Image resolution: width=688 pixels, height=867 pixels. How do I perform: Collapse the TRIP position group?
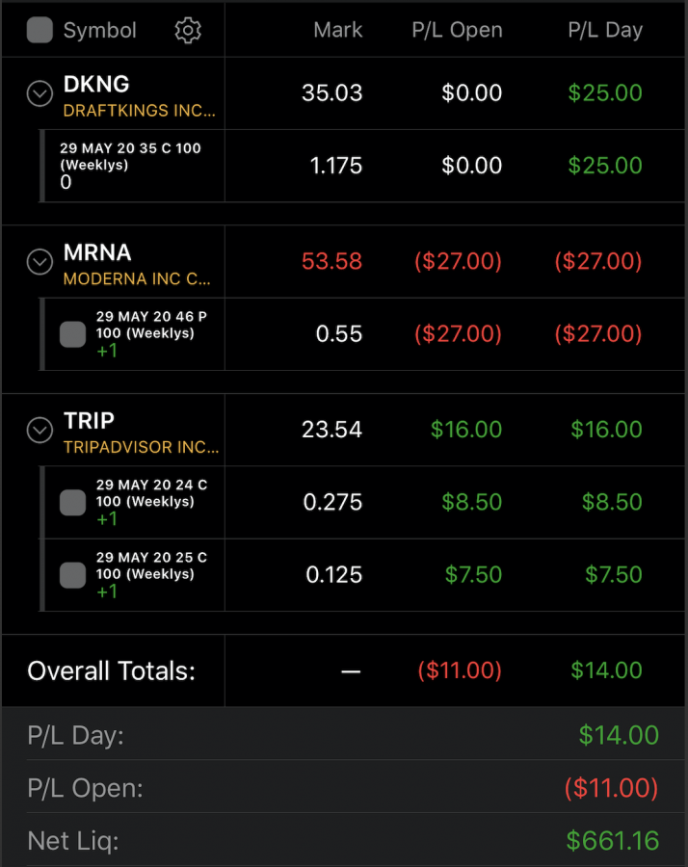[40, 430]
